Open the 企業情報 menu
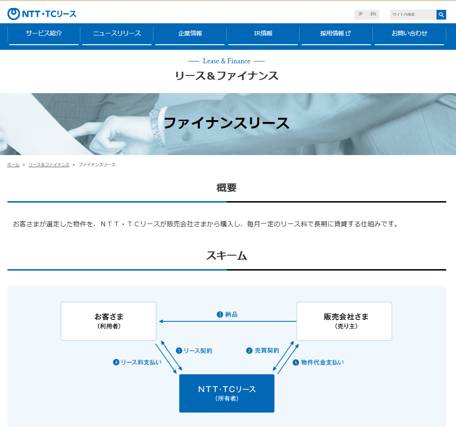 [190, 34]
